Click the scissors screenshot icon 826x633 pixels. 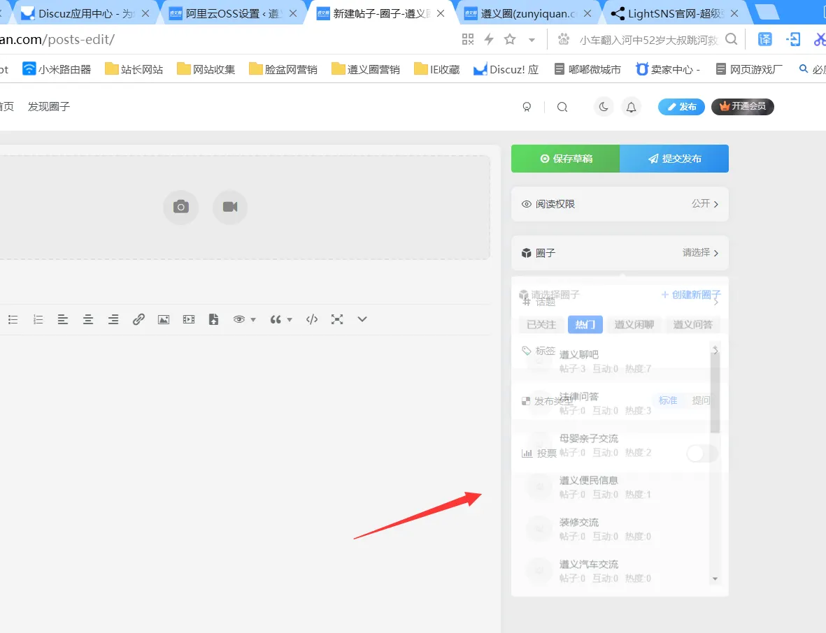pyautogui.click(x=820, y=39)
